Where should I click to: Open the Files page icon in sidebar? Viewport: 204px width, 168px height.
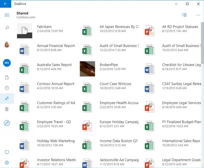[x=7, y=77]
